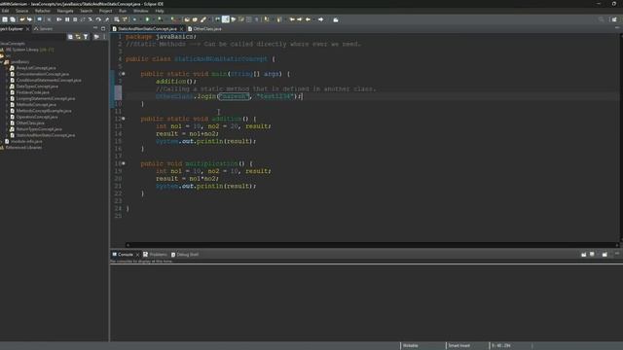The image size is (623, 350).
Task: Select Referenced Libraries node
Action: [x=21, y=148]
